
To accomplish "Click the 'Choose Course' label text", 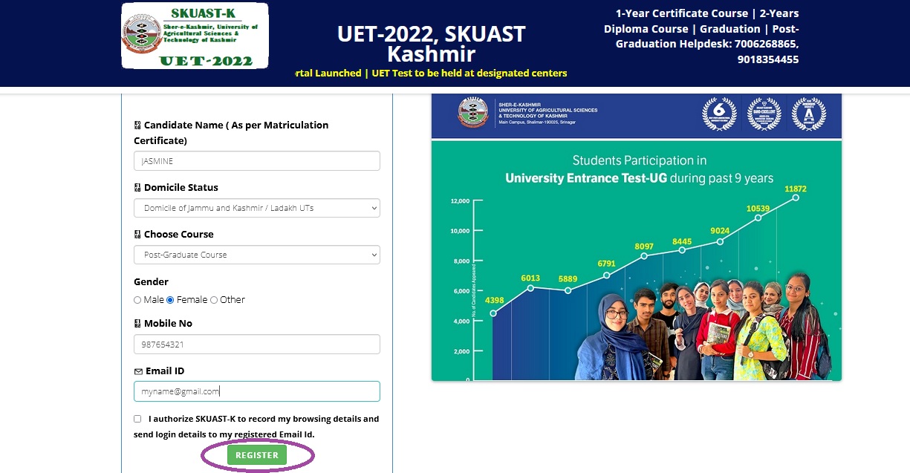I will [179, 235].
